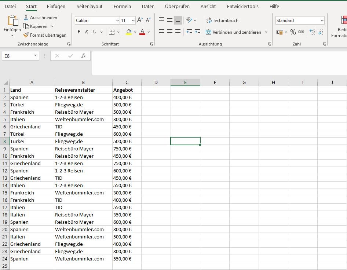Open Verbinden und zentrieren dropdown arrow

pyautogui.click(x=266, y=32)
